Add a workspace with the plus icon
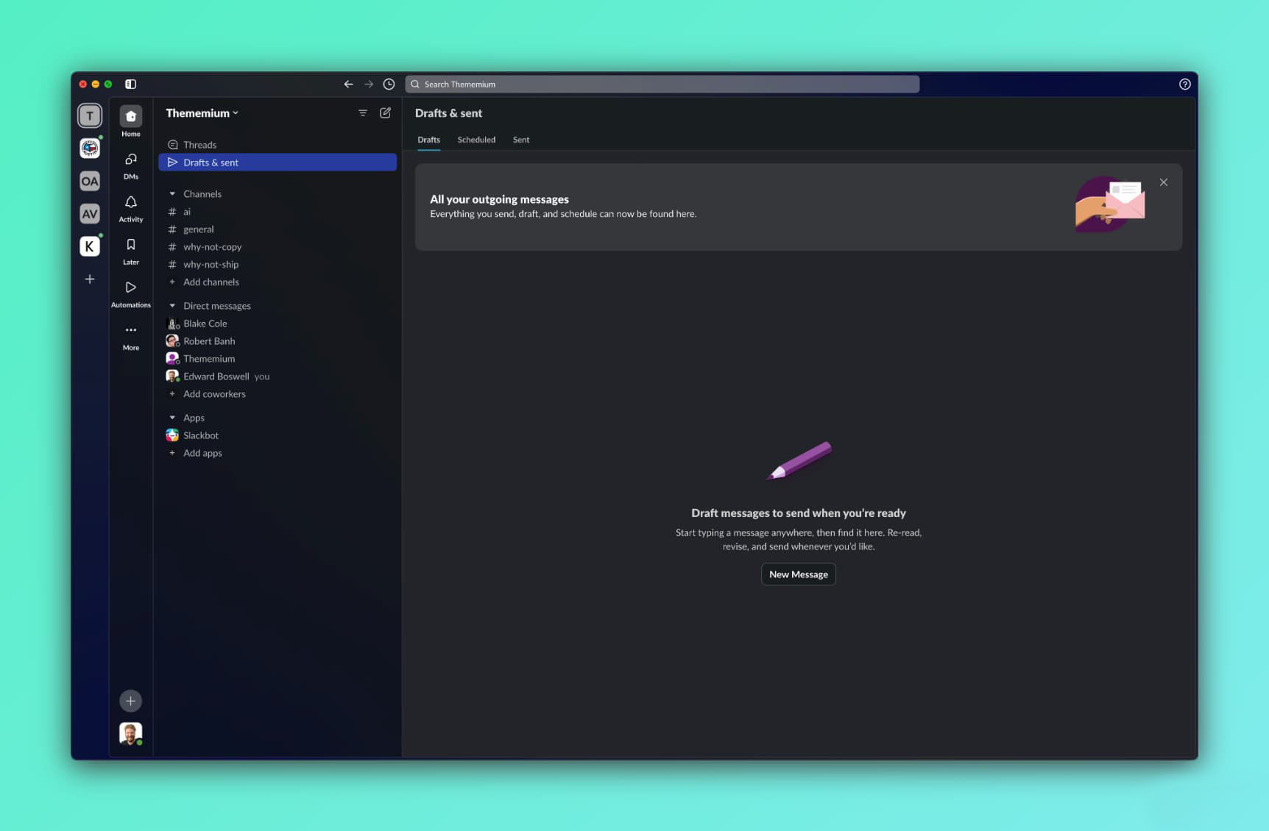This screenshot has width=1269, height=831. pos(90,279)
